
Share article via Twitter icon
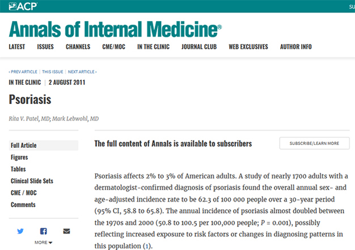coord(20,231)
